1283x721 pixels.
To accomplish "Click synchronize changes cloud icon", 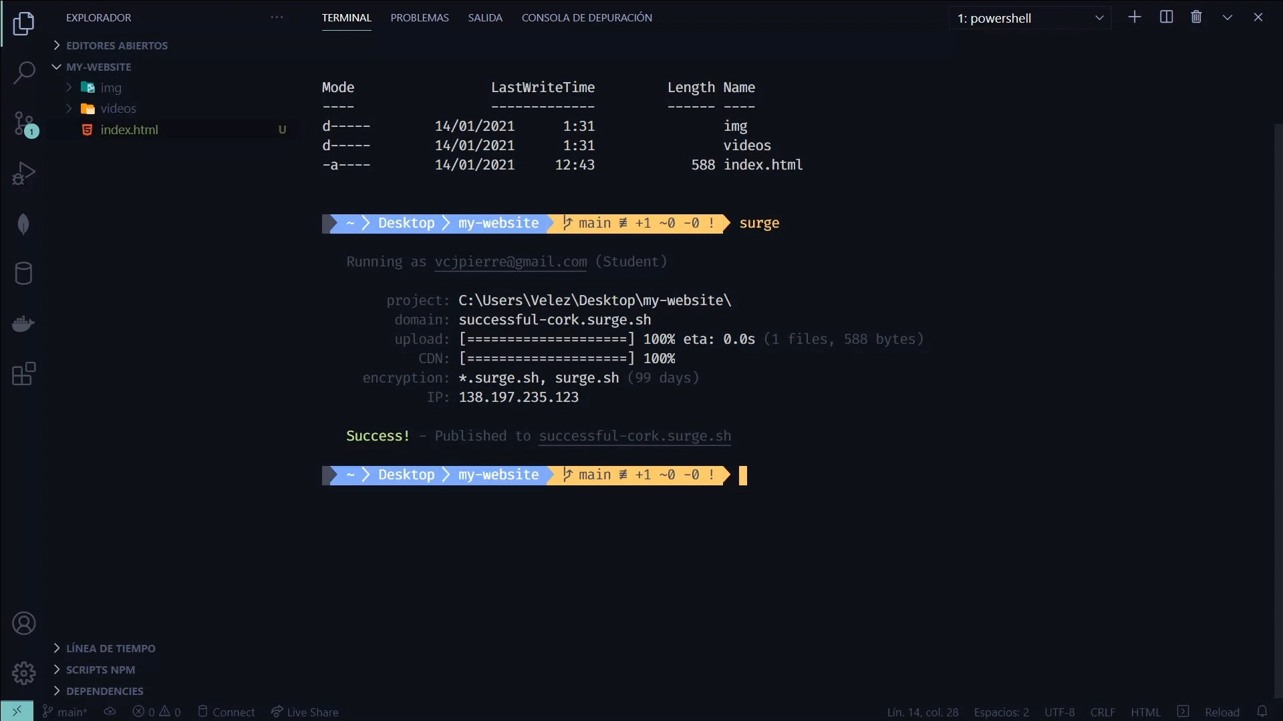I will 110,712.
